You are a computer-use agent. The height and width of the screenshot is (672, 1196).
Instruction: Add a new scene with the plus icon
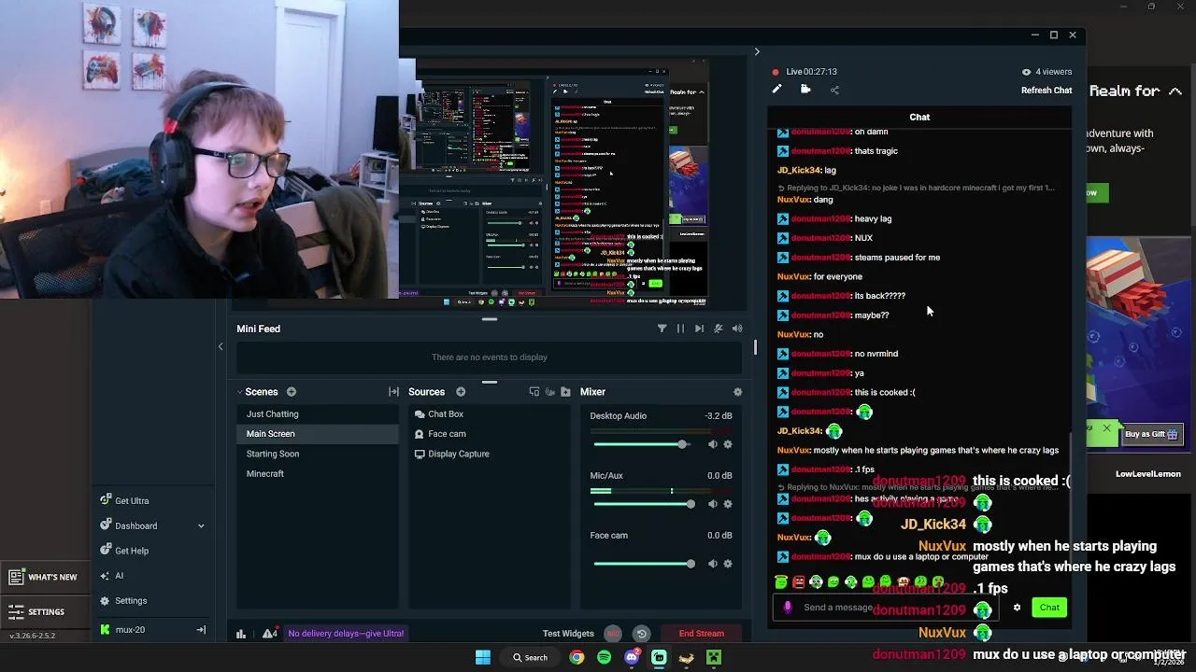[292, 392]
